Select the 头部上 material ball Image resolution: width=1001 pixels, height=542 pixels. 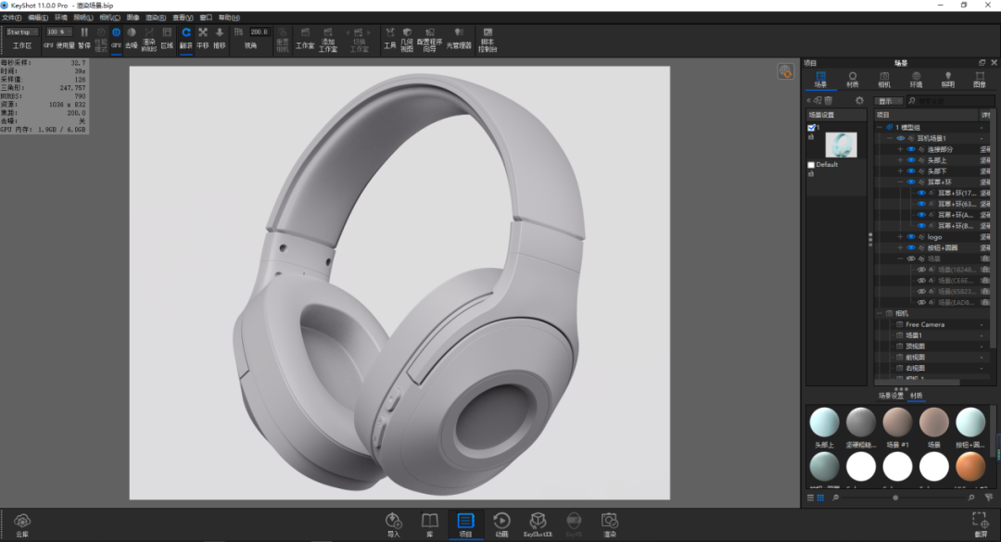[824, 422]
